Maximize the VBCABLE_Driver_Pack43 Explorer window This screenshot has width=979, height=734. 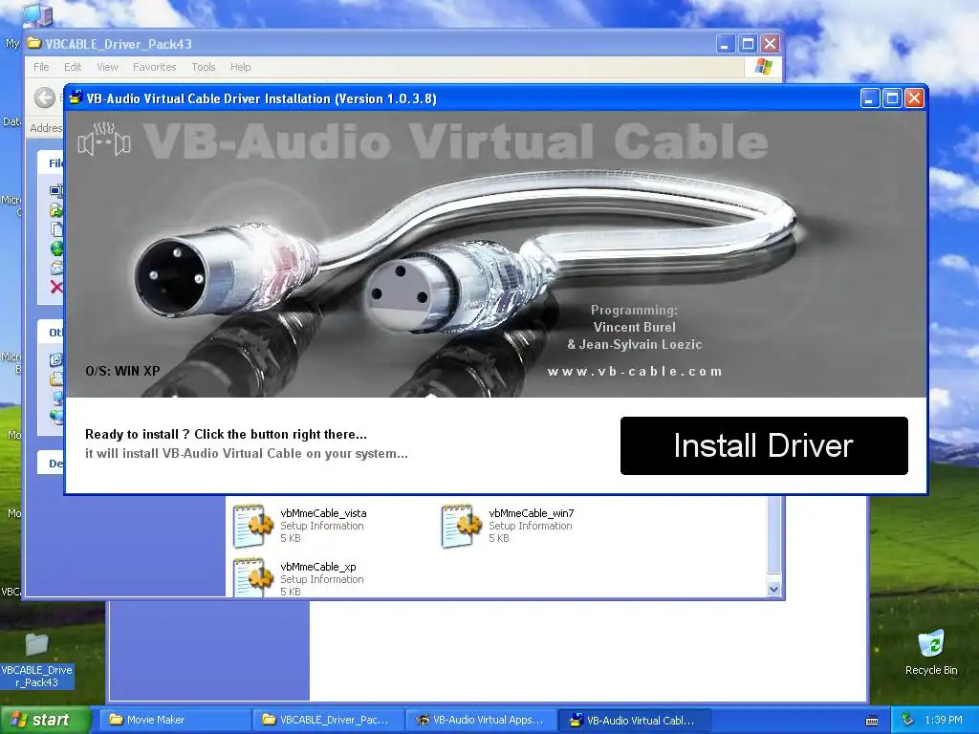pyautogui.click(x=748, y=44)
